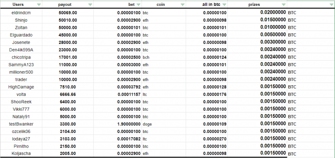335x158 pixels.
Task: Click all in btc value 0.00000176
Action: click(215, 94)
